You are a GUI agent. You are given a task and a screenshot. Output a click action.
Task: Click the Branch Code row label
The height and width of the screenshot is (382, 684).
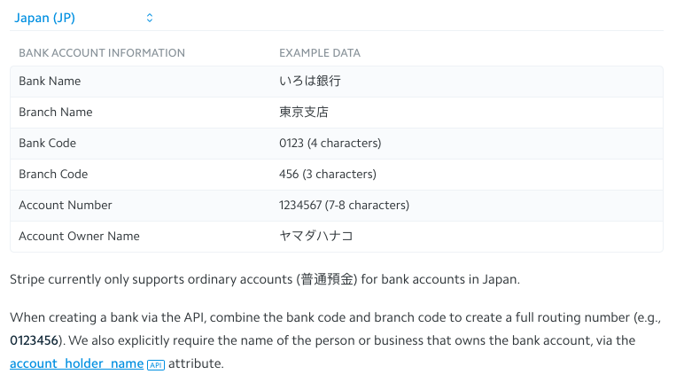click(x=53, y=175)
